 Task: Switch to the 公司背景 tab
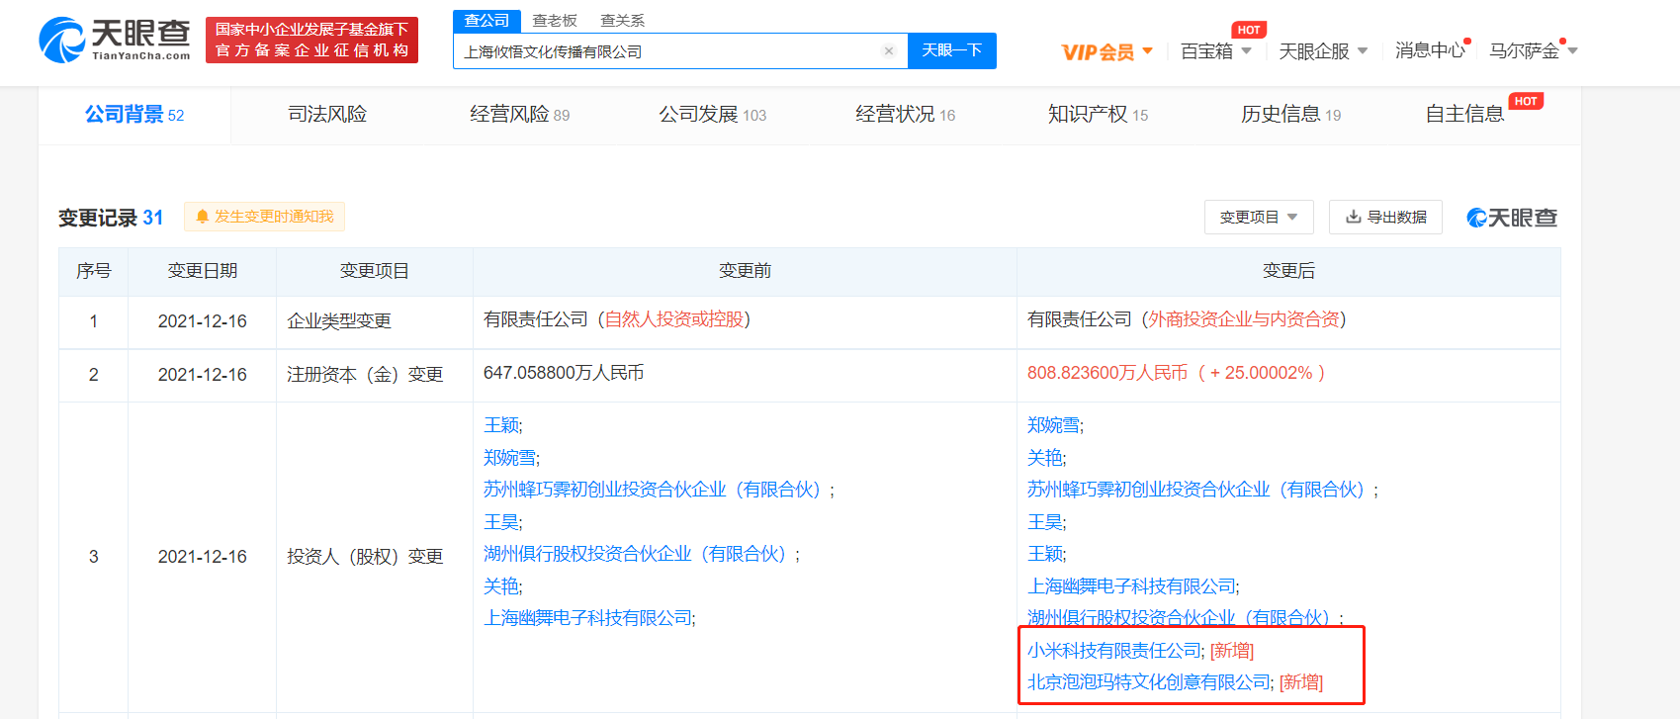click(x=134, y=115)
